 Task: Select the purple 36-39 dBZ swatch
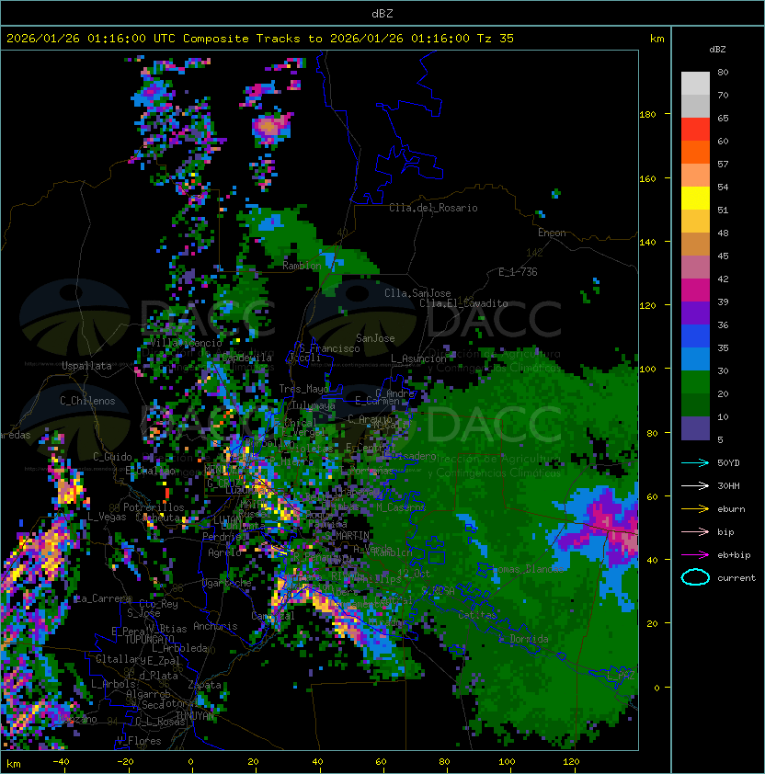695,313
